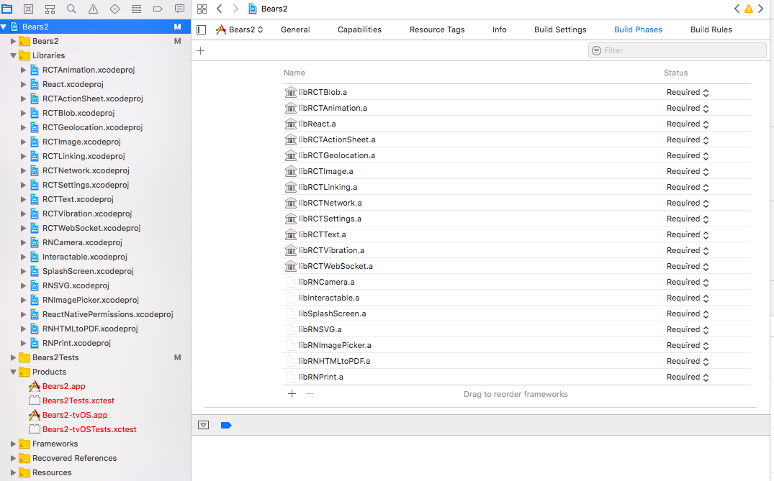The image size is (774, 481).
Task: Open the Status dropdown for libReact.a
Action: (x=688, y=124)
